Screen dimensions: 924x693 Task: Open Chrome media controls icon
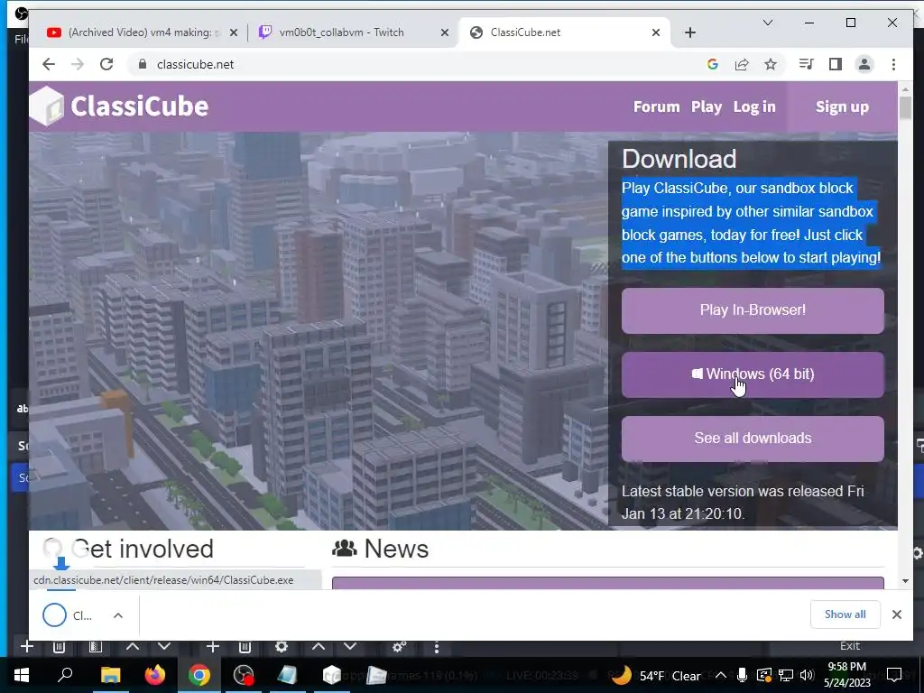click(806, 64)
